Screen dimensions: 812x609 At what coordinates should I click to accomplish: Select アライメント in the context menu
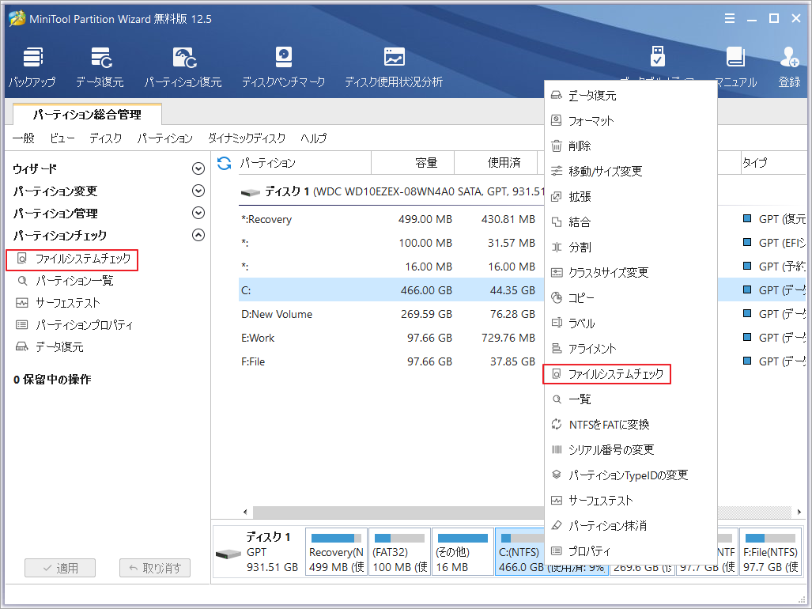[x=631, y=349]
